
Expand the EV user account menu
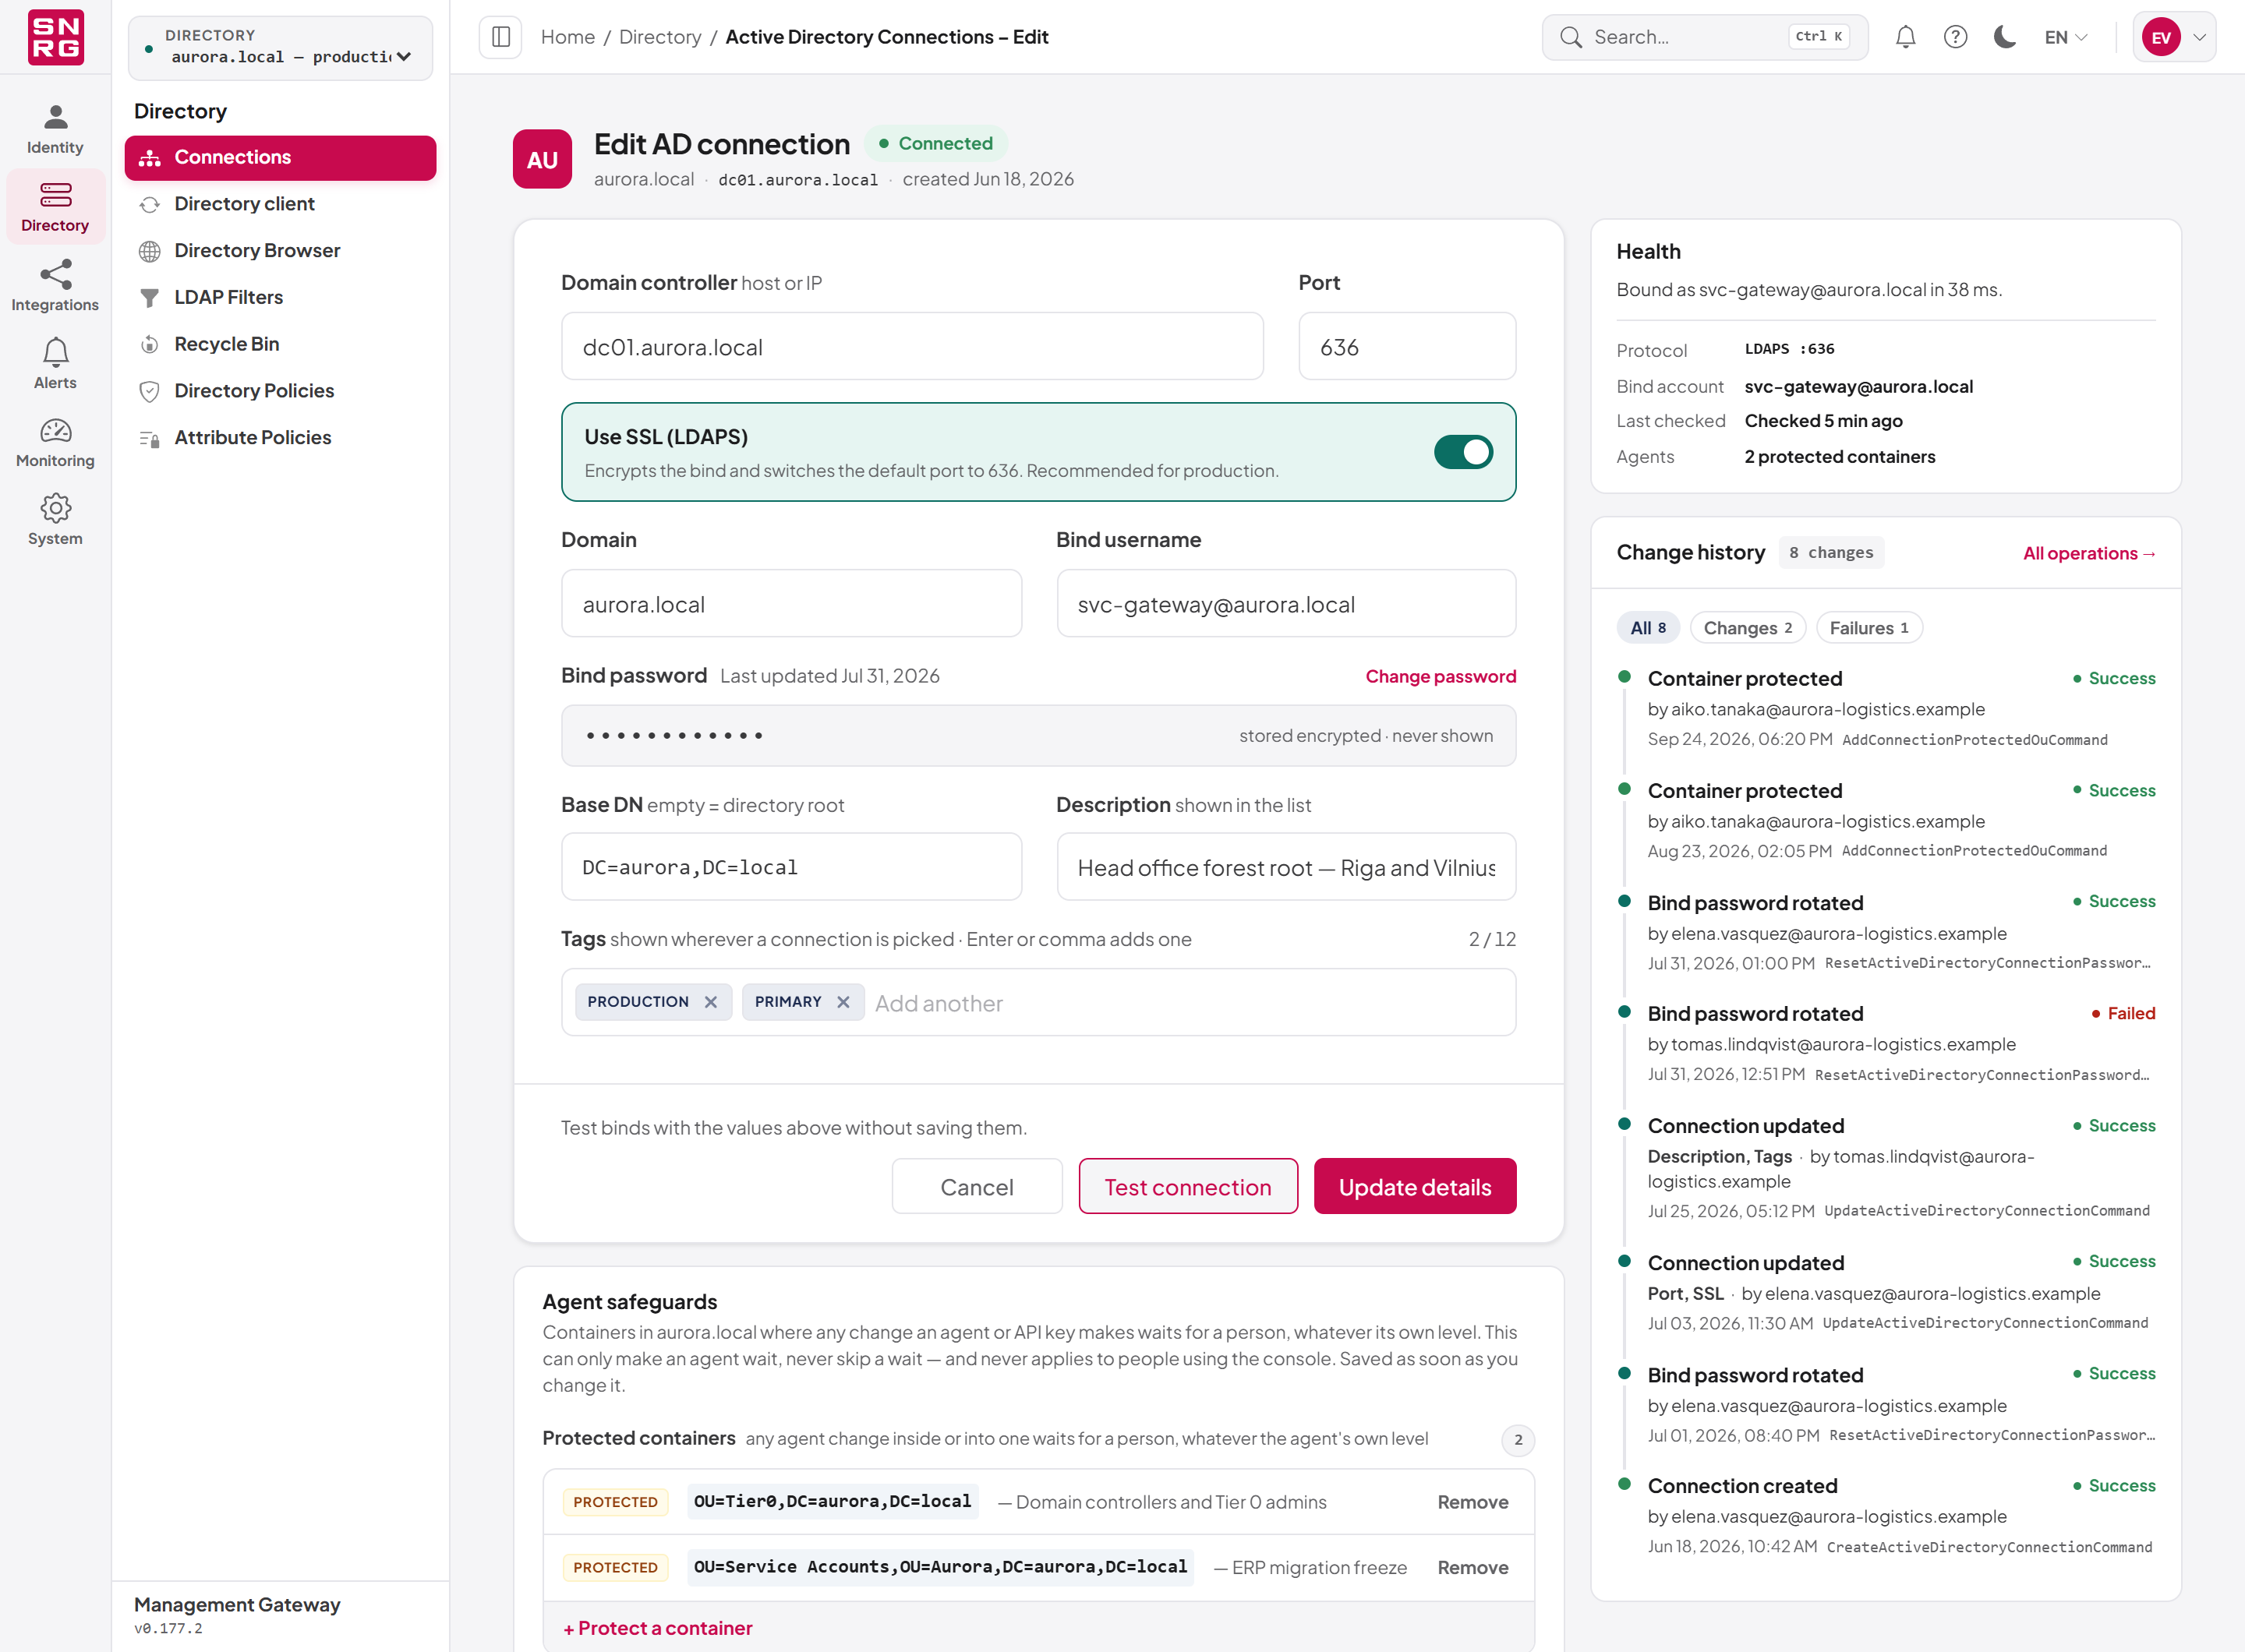(2174, 37)
